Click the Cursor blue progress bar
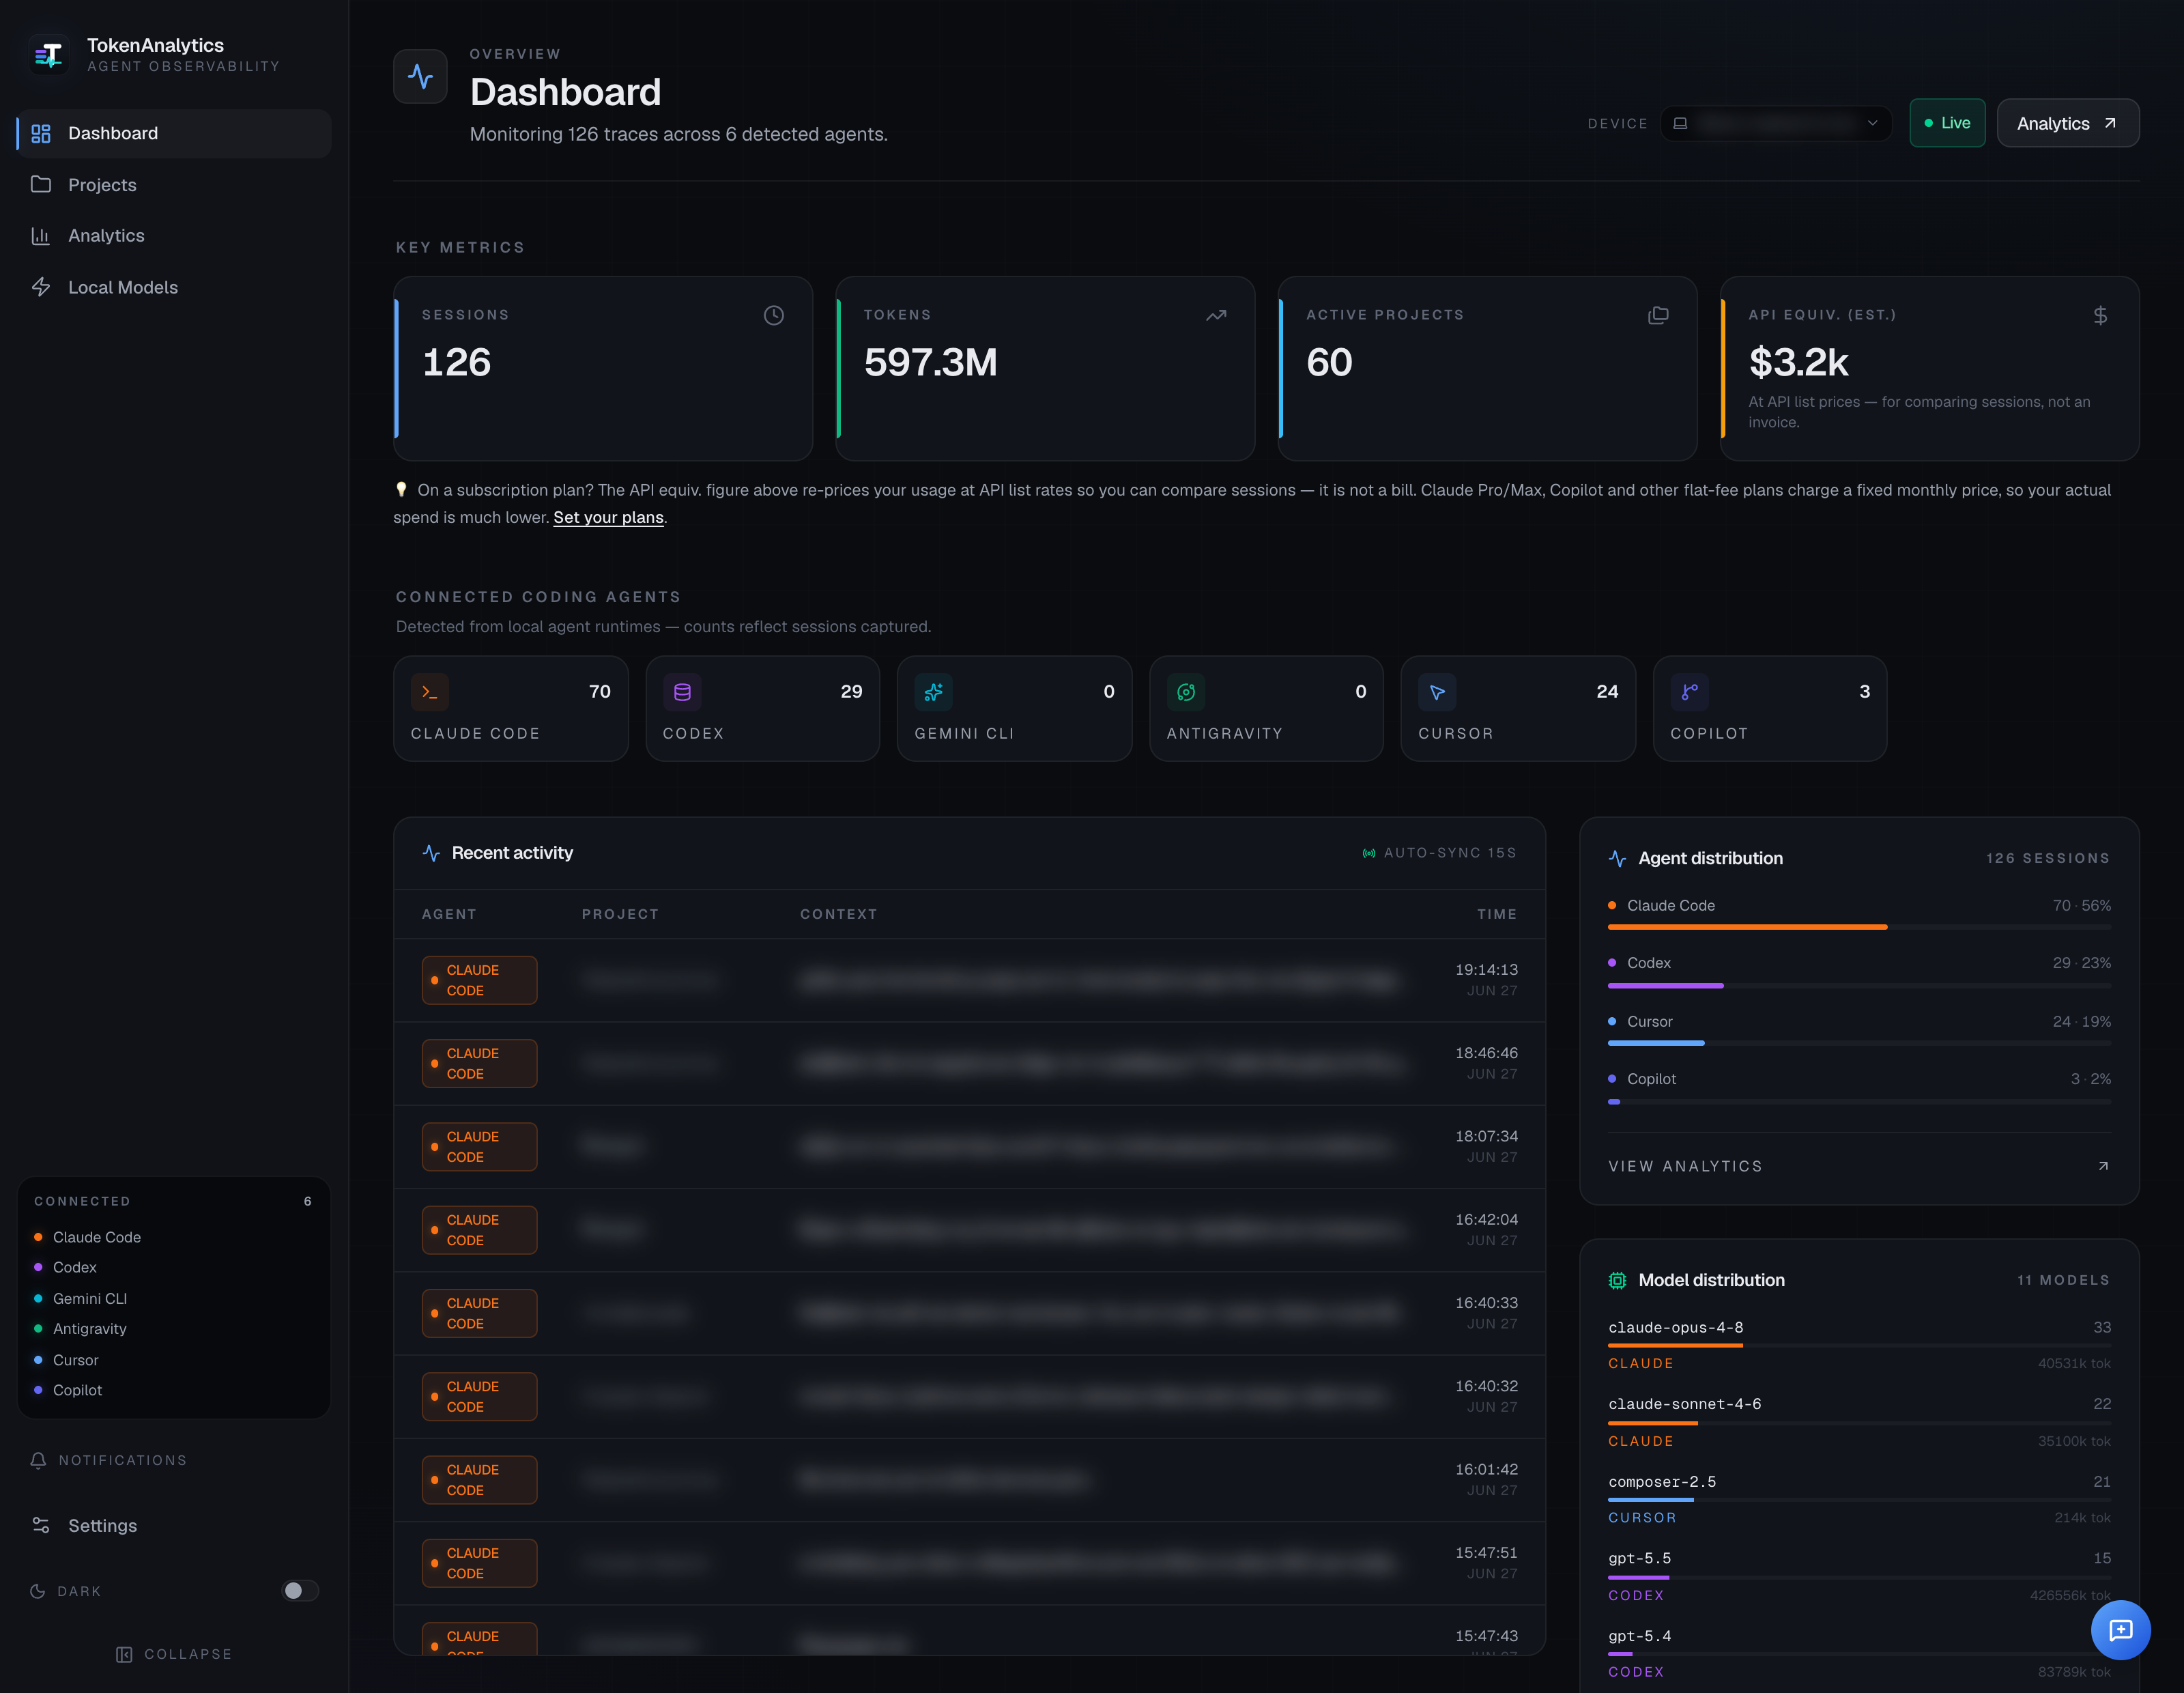This screenshot has width=2184, height=1693. (x=1656, y=1043)
